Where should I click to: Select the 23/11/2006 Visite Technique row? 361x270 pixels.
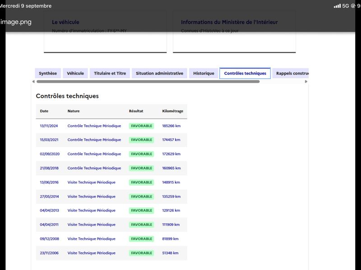coord(111,253)
